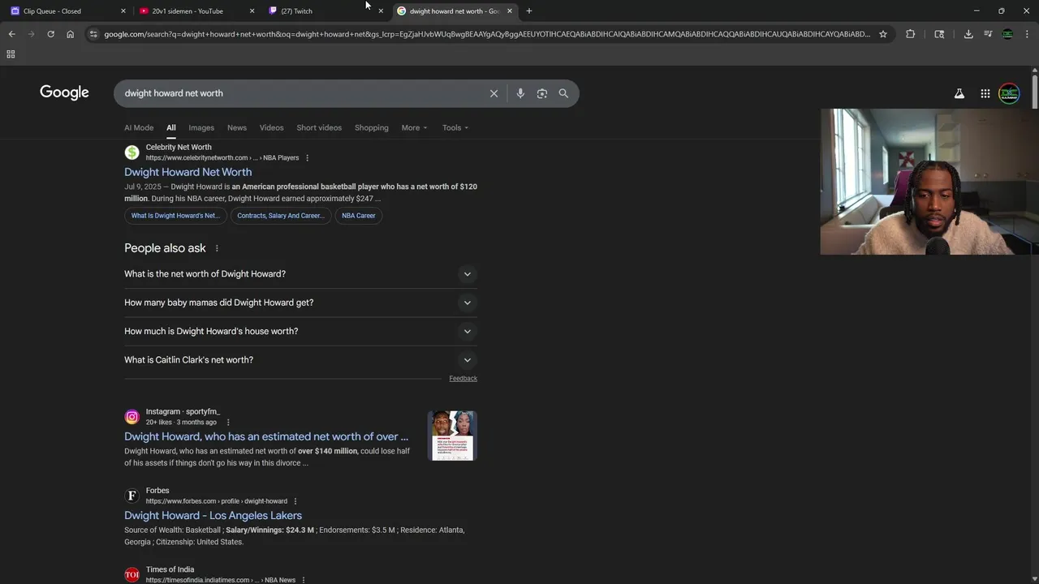
Task: Bookmark this page with the star icon
Action: 883,34
